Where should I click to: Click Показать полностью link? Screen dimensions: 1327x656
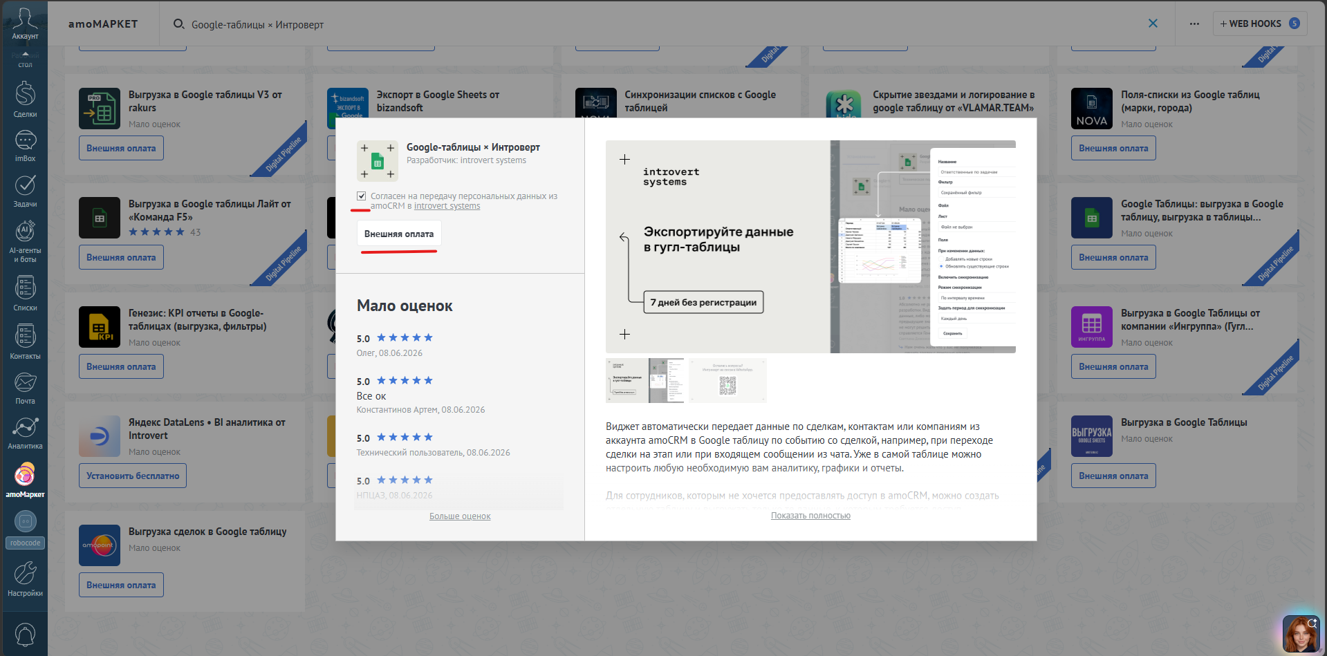click(810, 516)
